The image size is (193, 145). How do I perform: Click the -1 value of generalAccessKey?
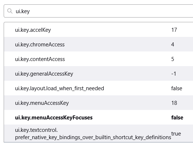pos(174,74)
